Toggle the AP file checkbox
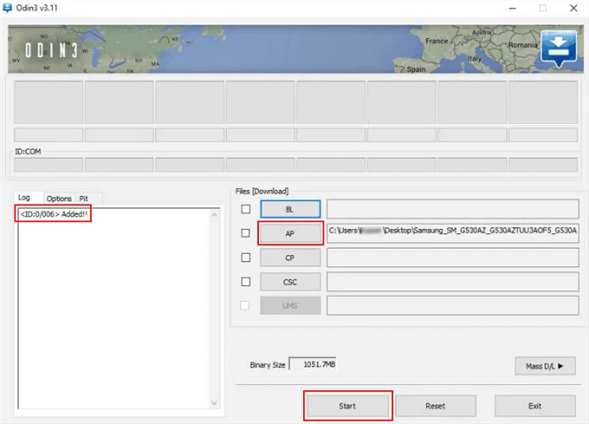The height and width of the screenshot is (424, 589). [x=246, y=233]
